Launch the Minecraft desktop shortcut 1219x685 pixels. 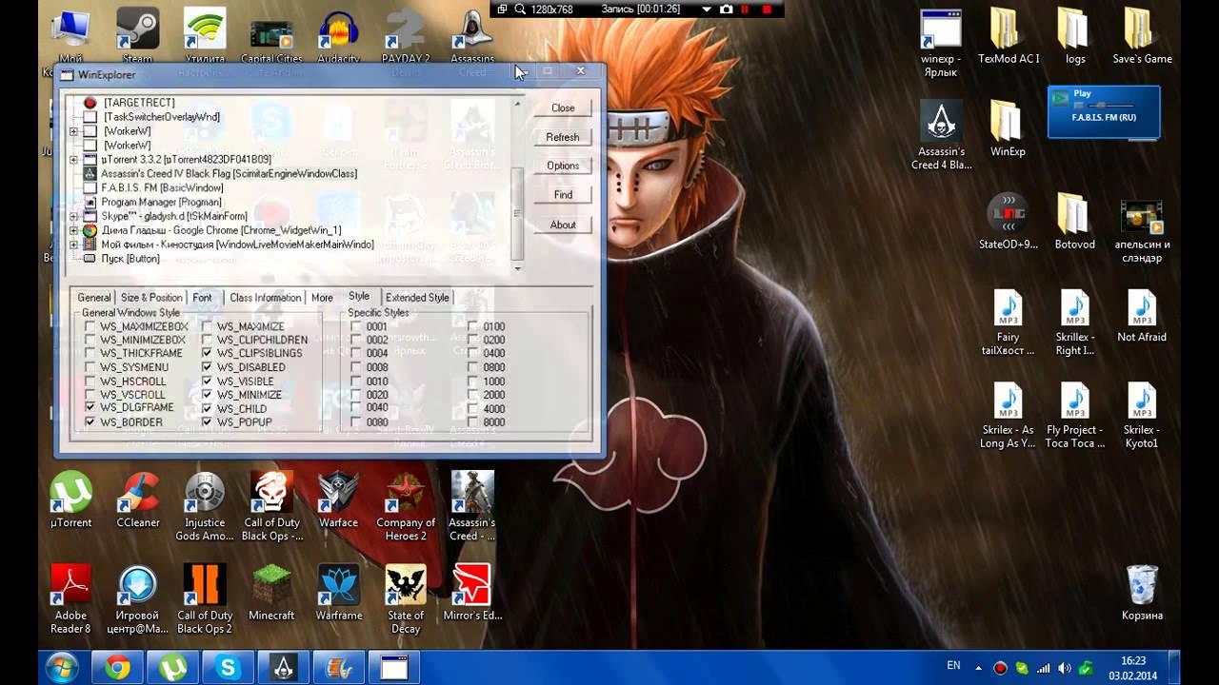coord(271,592)
